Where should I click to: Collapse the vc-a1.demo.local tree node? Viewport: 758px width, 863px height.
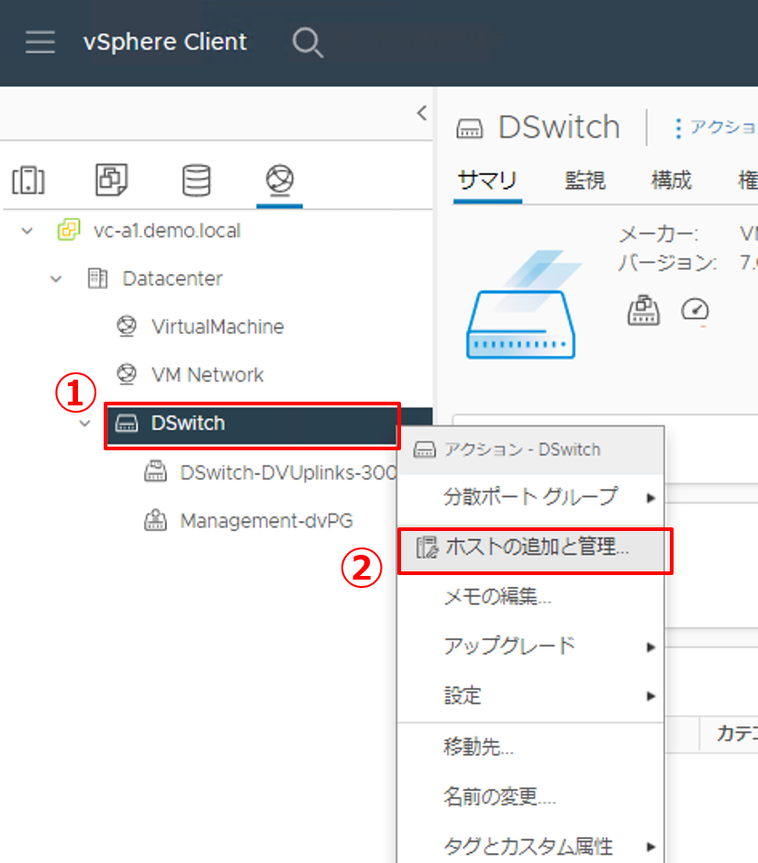pyautogui.click(x=27, y=231)
